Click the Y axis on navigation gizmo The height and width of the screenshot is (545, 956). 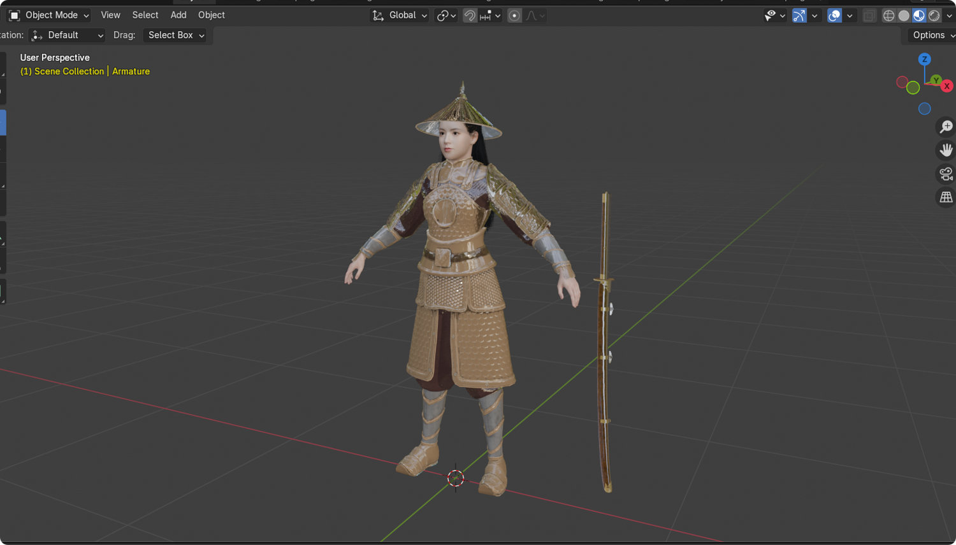pyautogui.click(x=936, y=80)
